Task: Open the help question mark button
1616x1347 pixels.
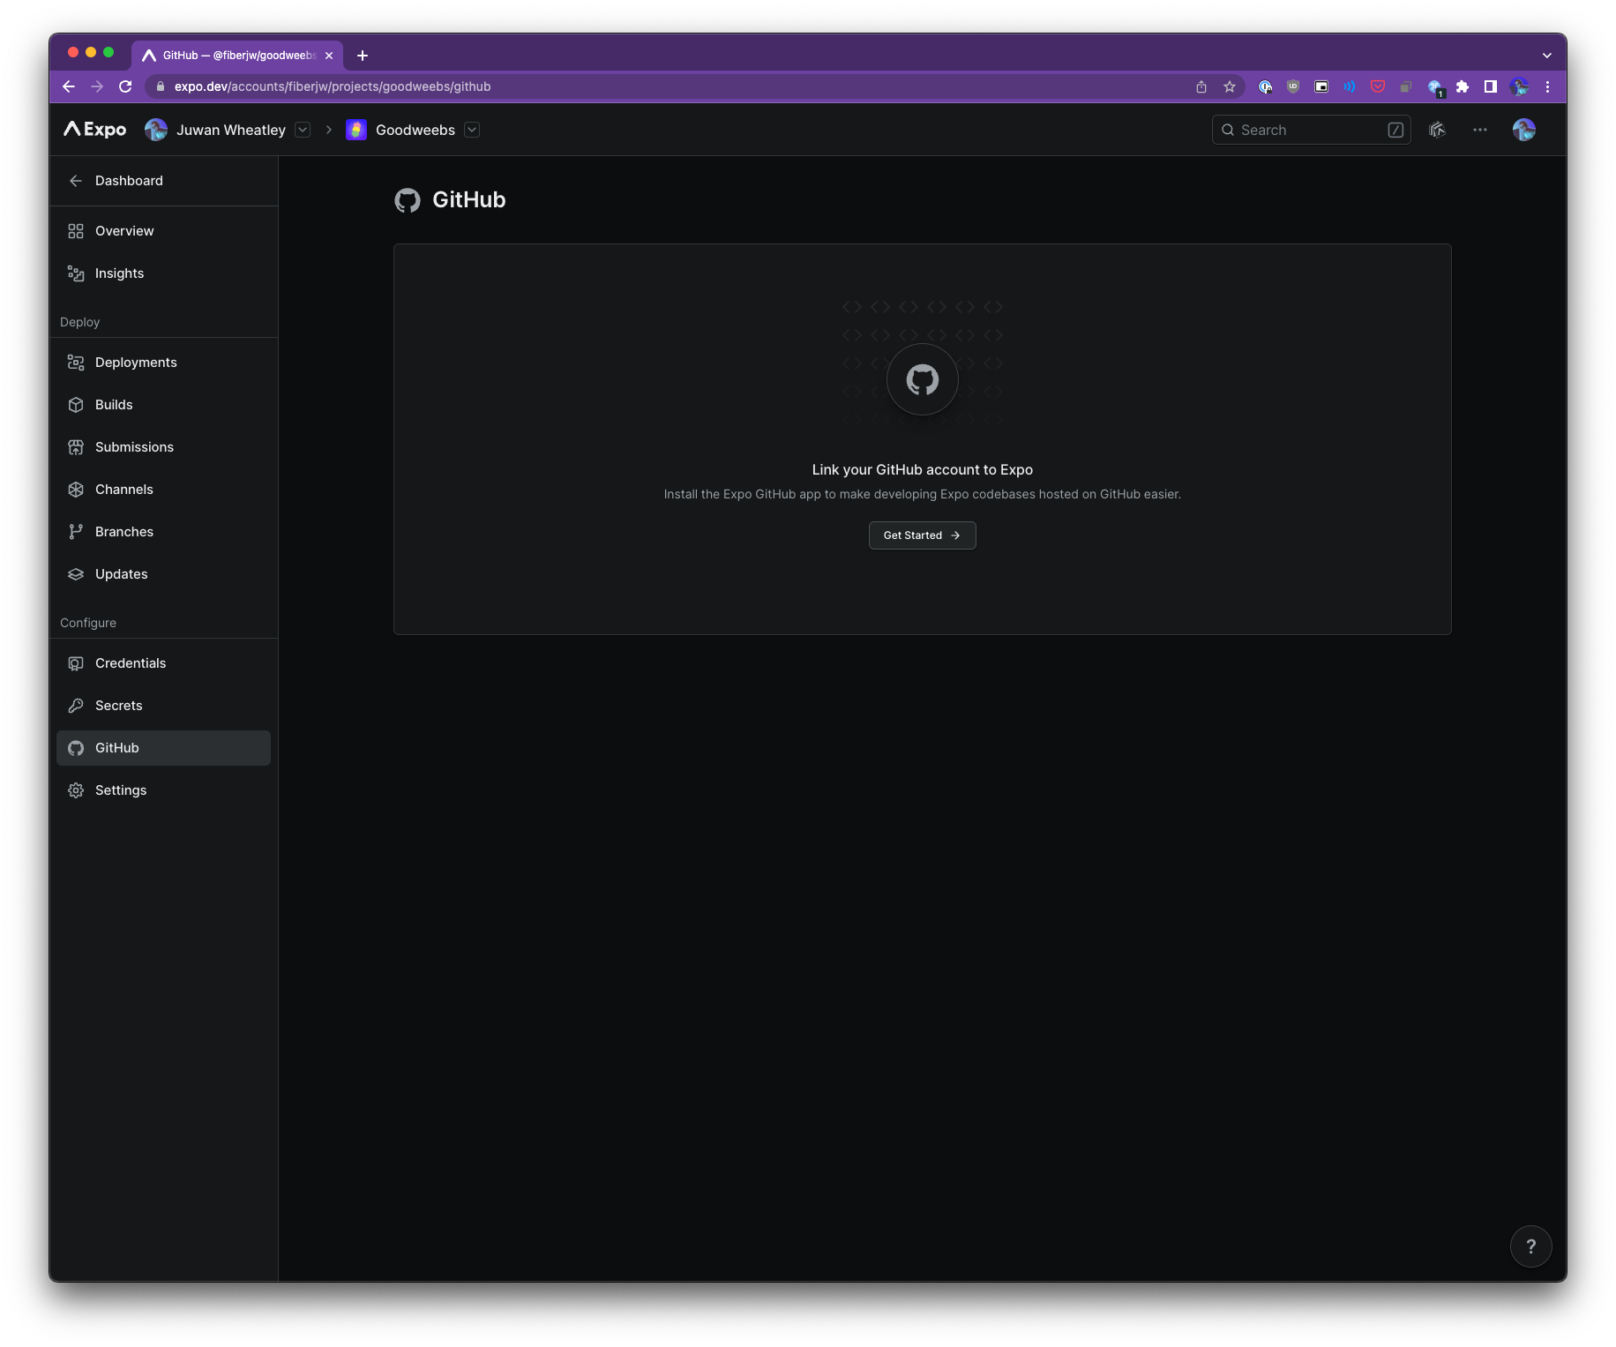Action: (x=1530, y=1246)
